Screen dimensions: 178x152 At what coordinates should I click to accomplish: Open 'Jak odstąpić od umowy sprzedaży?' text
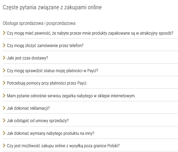click(x=38, y=121)
